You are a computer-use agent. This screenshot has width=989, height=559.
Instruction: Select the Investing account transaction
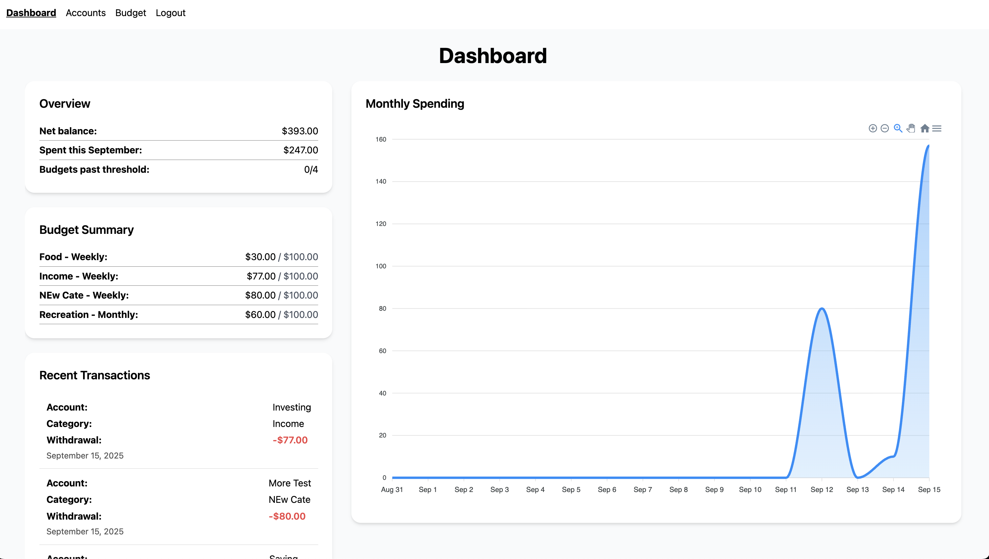tap(291, 407)
